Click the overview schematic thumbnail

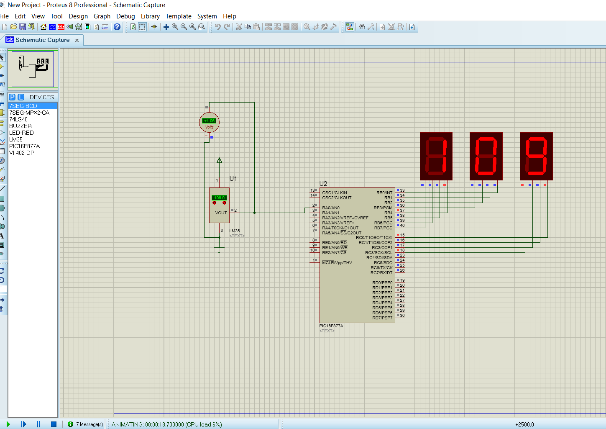click(33, 69)
